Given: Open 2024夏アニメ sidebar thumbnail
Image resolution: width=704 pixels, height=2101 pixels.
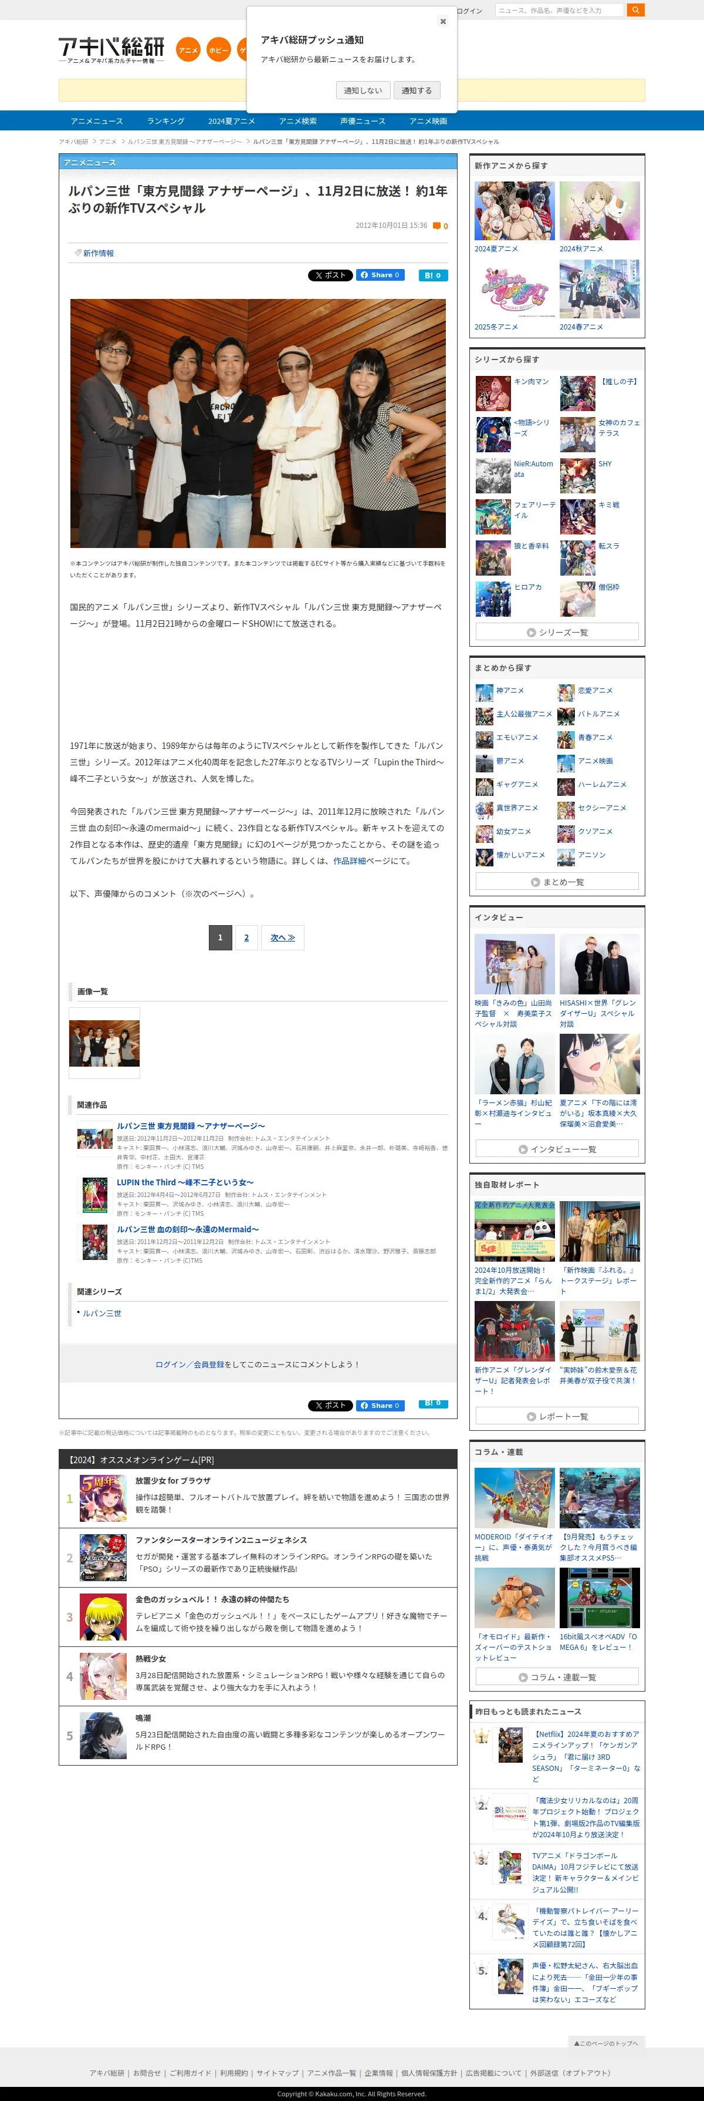Looking at the screenshot, I should [515, 211].
